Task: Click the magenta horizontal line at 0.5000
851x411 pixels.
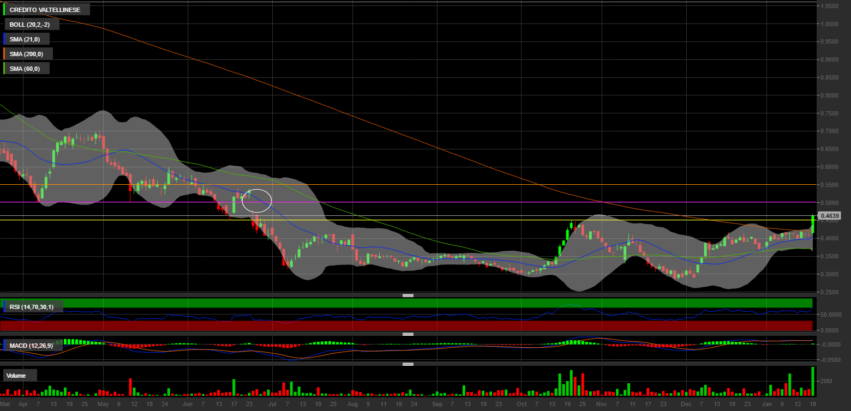Action: pos(436,202)
